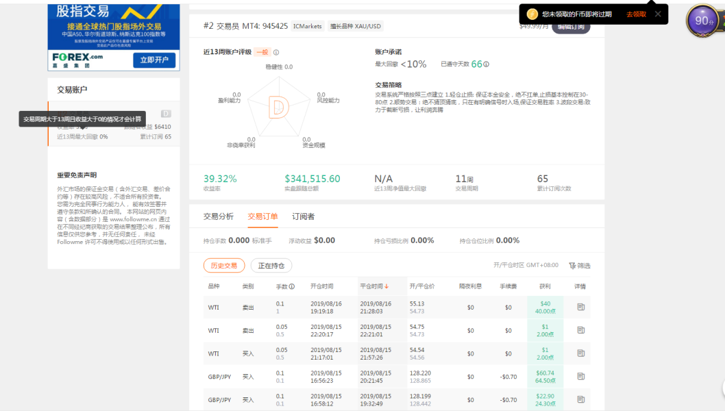This screenshot has width=725, height=411.
Task: Click the purple 90分 score badge
Action: click(x=703, y=21)
